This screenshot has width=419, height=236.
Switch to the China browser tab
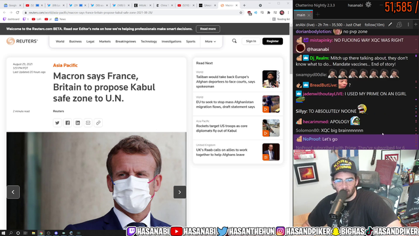164,5
